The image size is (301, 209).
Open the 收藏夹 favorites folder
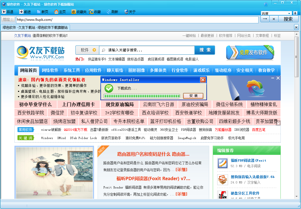(x=79, y=12)
